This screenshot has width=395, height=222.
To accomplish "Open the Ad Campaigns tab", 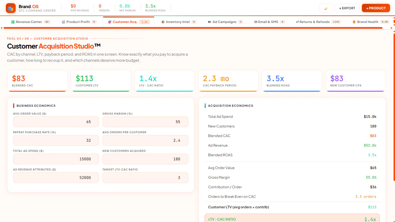I will [225, 22].
